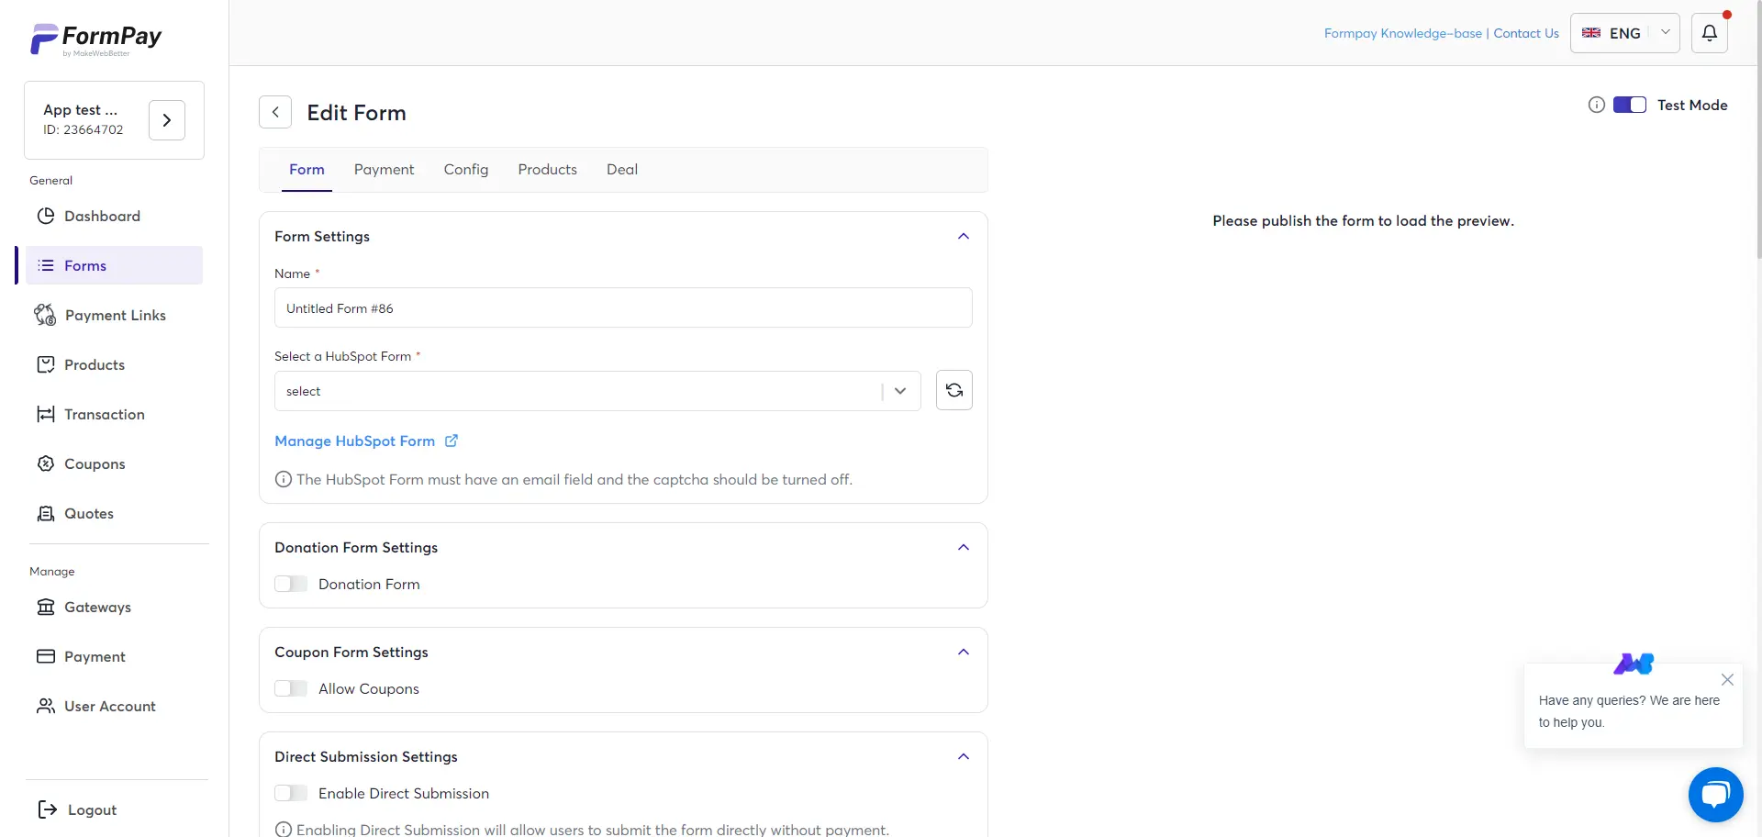
Task: Open the live chat widget
Action: [1715, 795]
